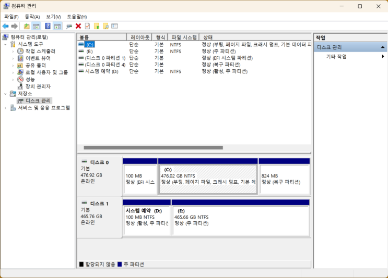
Task: Open the 도움말(H) menu
Action: point(77,17)
